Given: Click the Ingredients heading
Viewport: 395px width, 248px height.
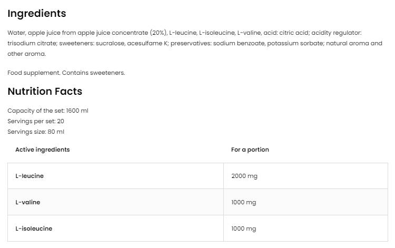Looking at the screenshot, I should point(37,14).
